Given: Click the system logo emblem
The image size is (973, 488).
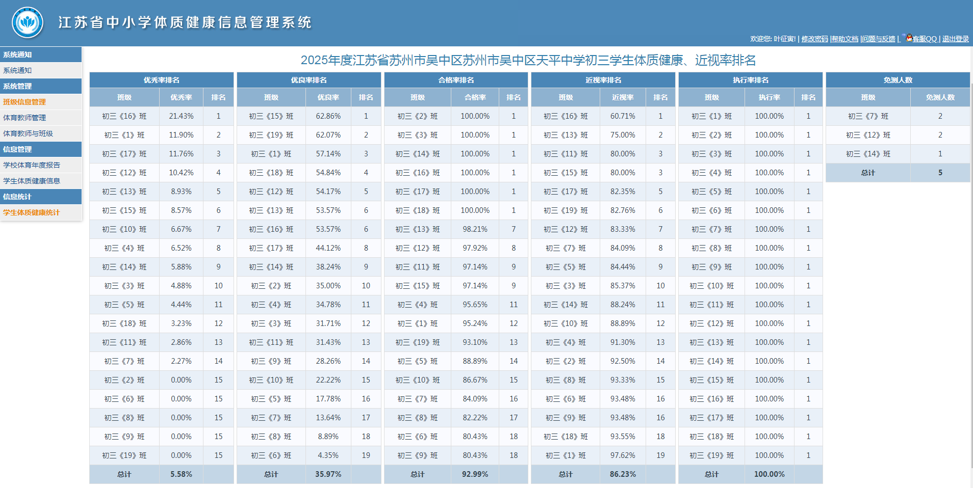Looking at the screenshot, I should (28, 22).
